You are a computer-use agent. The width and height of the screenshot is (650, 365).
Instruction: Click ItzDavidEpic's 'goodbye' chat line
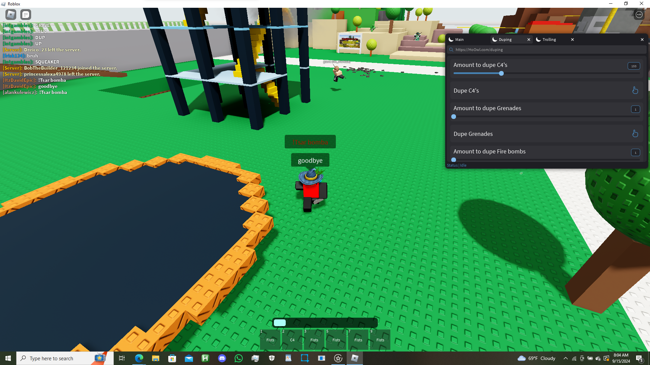(30, 86)
